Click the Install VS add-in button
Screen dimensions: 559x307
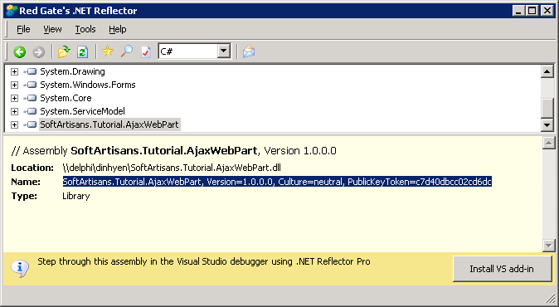point(502,269)
